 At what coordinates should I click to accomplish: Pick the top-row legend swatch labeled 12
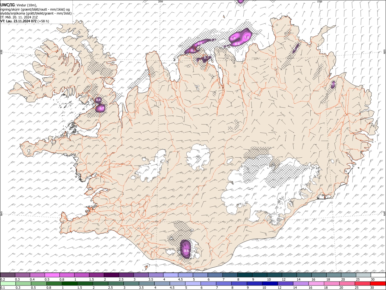(x=289, y=275)
